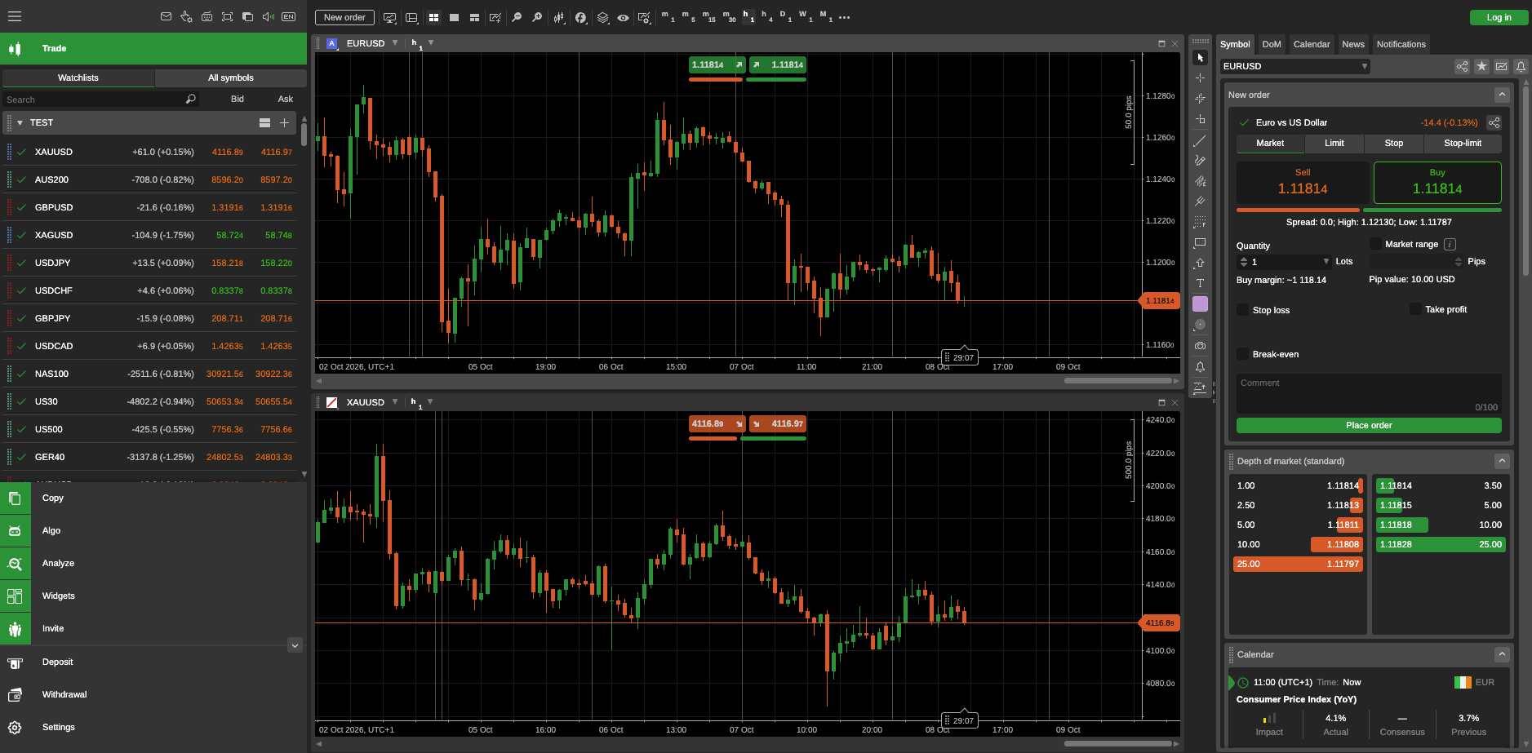
Task: Switch to the multi-chart grid layout
Action: 433,17
